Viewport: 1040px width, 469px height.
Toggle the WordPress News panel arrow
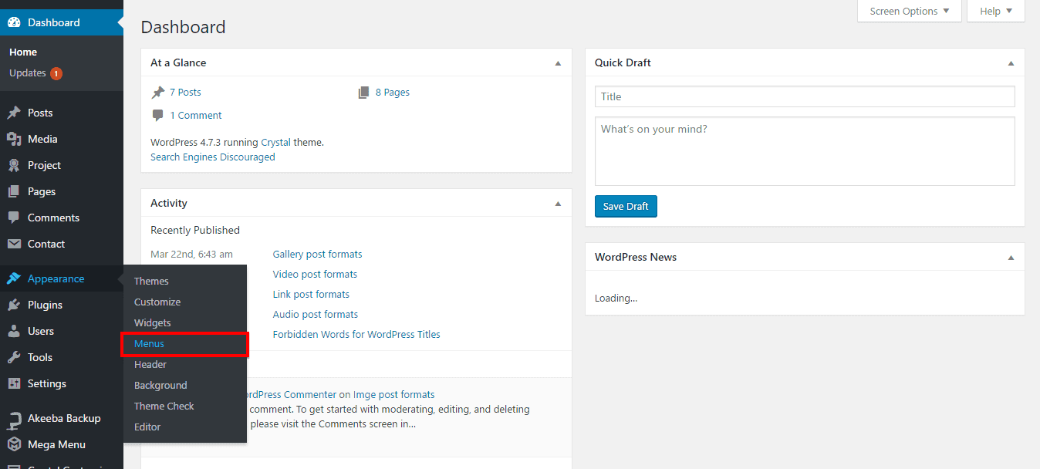(x=1011, y=258)
